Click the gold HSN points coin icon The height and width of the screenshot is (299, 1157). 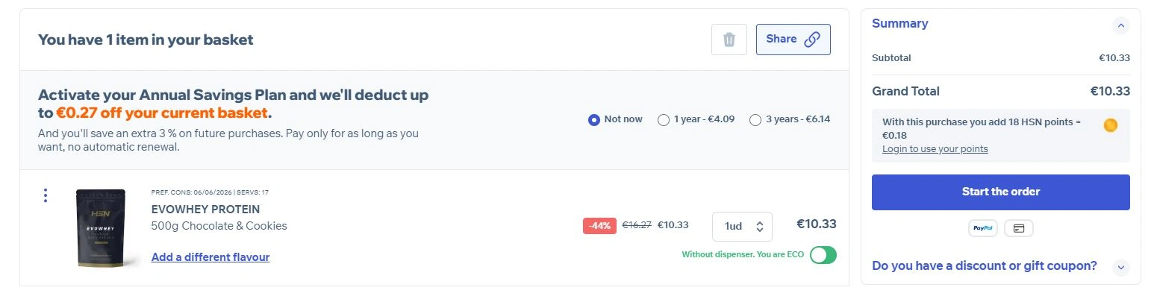(x=1110, y=125)
